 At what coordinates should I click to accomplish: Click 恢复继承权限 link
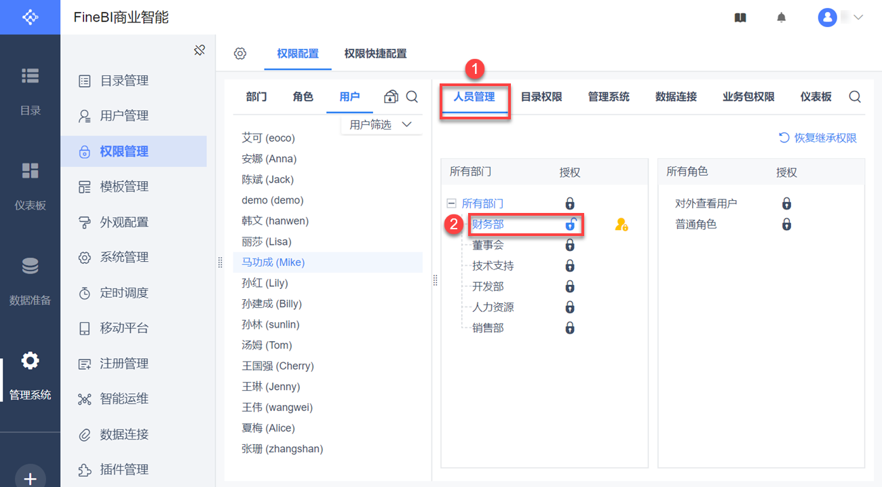pos(818,138)
